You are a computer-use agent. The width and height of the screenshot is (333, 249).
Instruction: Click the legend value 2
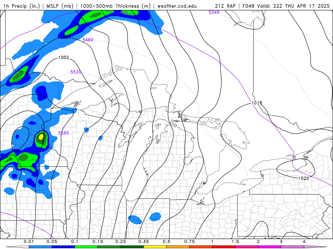258,242
